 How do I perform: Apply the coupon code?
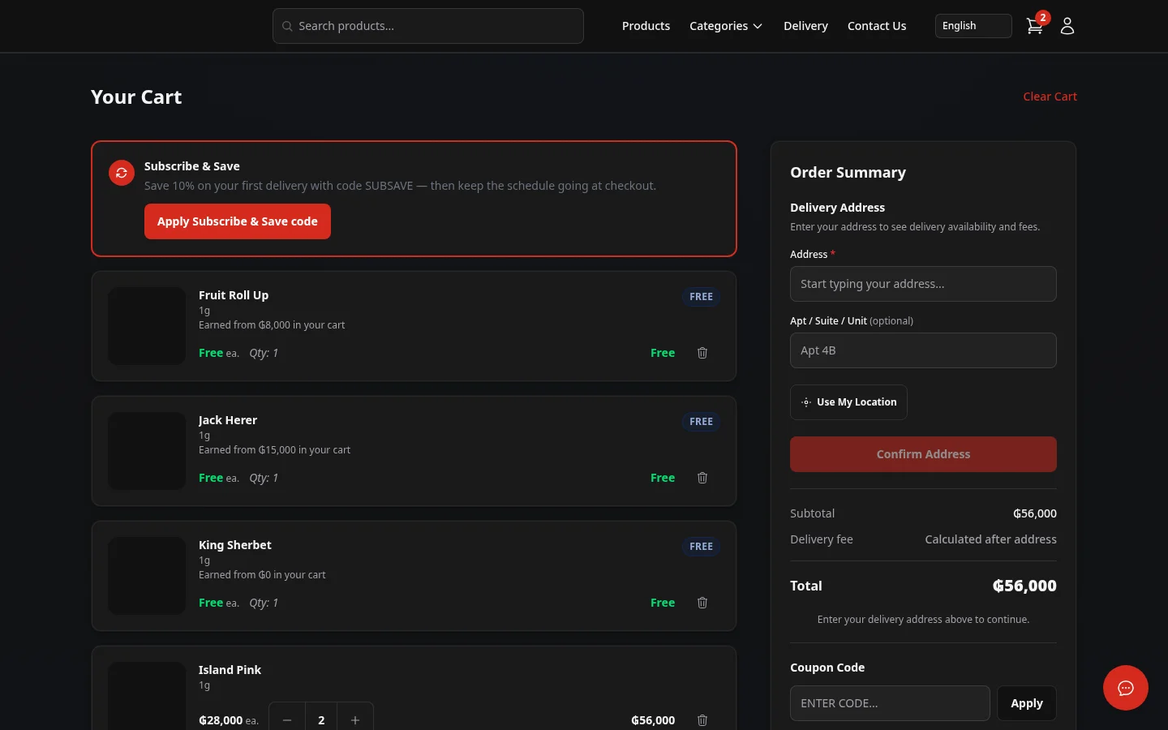coord(1027,703)
